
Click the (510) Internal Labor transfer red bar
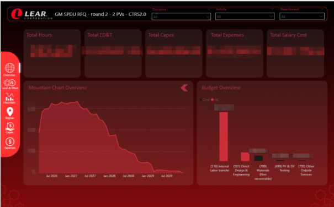tap(224, 137)
